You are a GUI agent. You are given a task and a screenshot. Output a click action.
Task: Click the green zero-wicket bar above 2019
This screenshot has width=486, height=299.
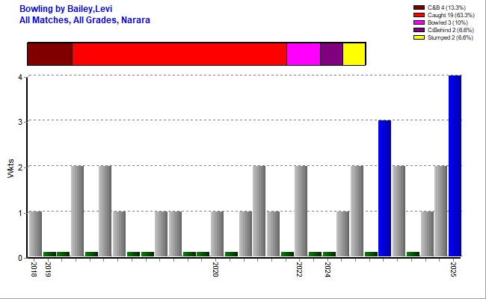pyautogui.click(x=49, y=254)
